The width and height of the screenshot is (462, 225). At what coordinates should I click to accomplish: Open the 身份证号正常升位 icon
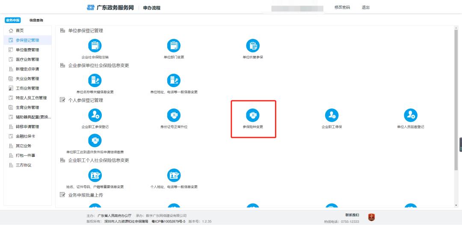(173, 115)
